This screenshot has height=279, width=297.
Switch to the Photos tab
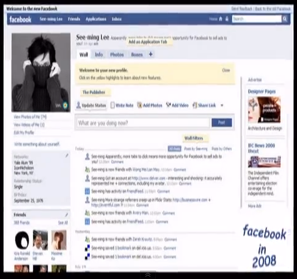[117, 54]
